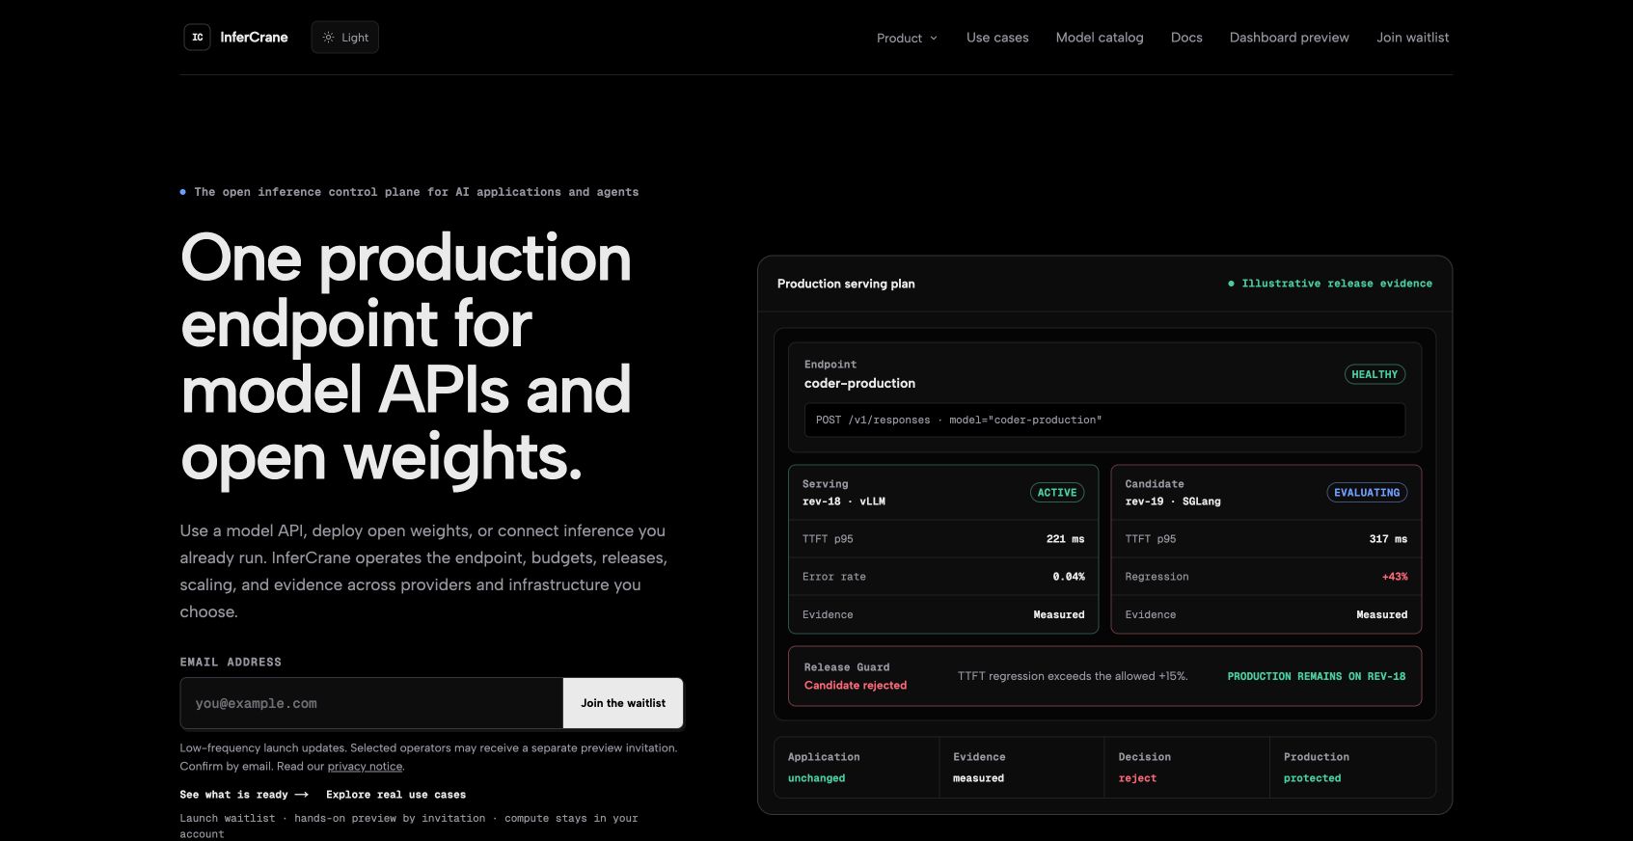This screenshot has height=841, width=1633.
Task: Expand the Product dropdown menu
Action: [x=907, y=38]
